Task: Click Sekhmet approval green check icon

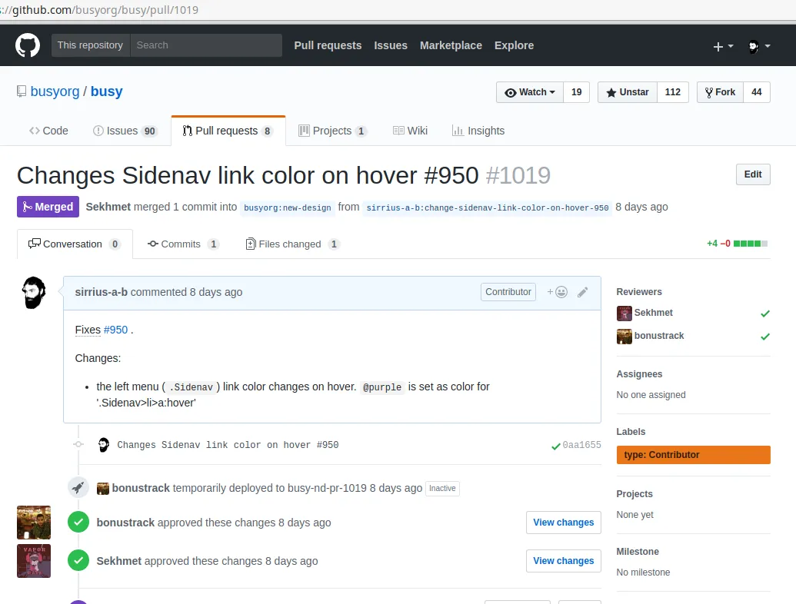Action: click(x=78, y=560)
